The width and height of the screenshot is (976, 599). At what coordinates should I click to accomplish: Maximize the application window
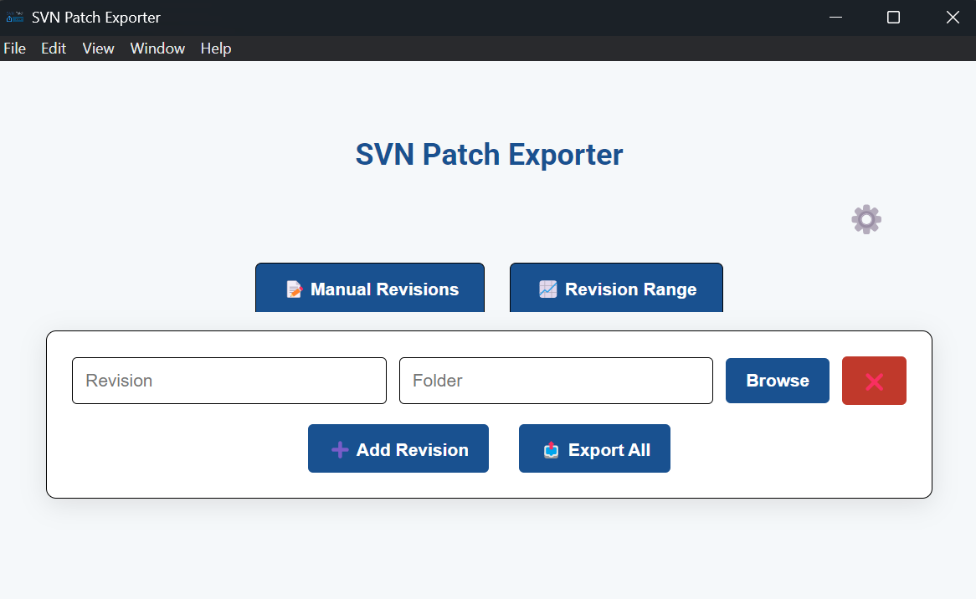(x=893, y=18)
